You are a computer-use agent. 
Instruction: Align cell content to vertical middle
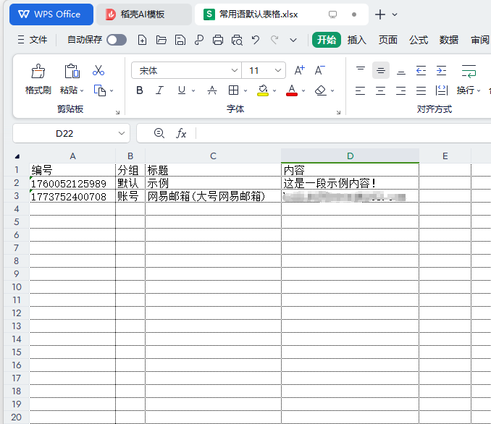381,70
